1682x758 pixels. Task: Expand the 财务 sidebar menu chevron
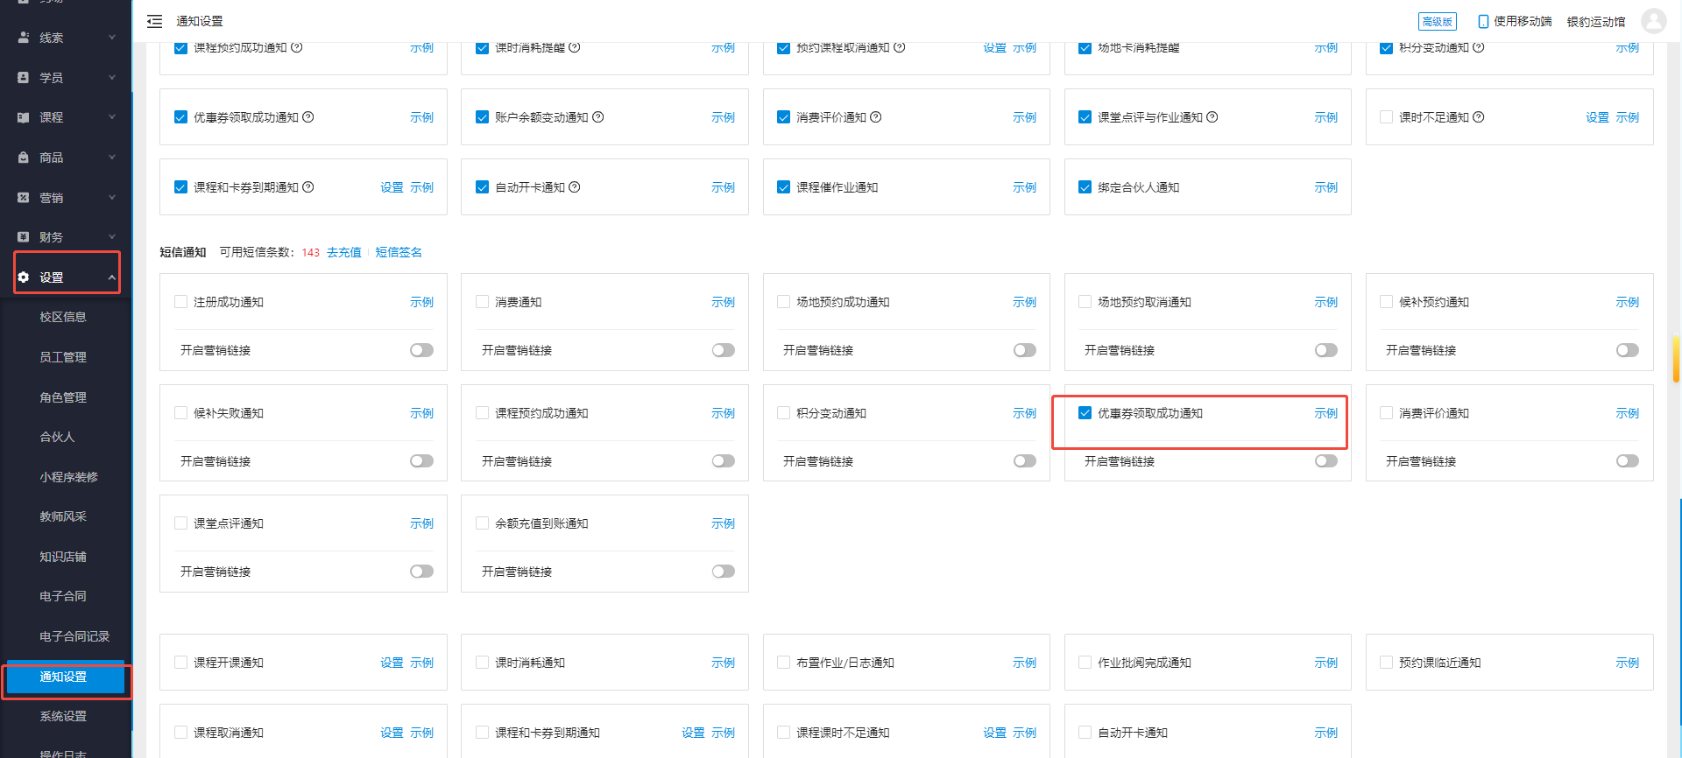click(x=112, y=237)
